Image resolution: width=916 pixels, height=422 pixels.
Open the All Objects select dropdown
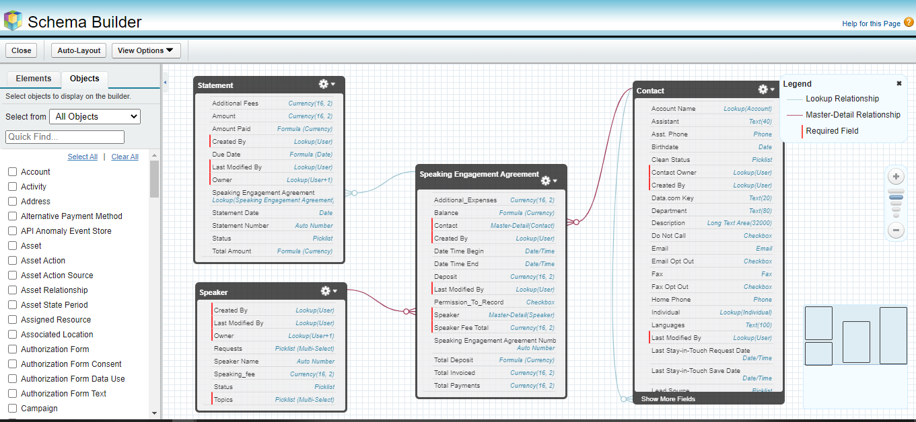pyautogui.click(x=95, y=116)
